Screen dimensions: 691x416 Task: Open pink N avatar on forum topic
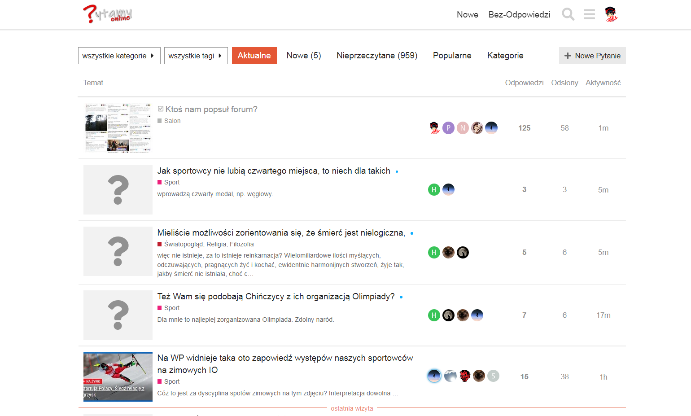click(463, 128)
